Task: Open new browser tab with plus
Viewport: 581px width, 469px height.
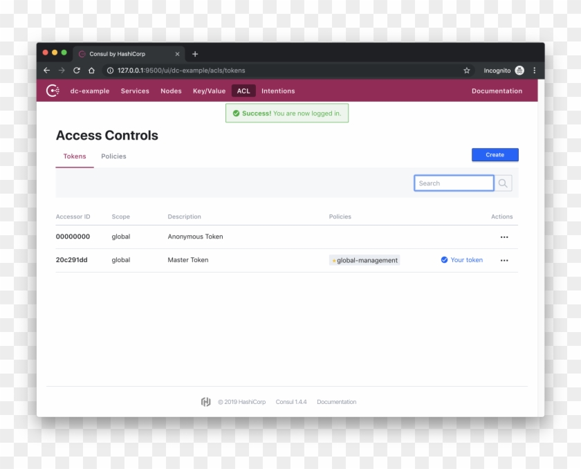Action: coord(195,54)
